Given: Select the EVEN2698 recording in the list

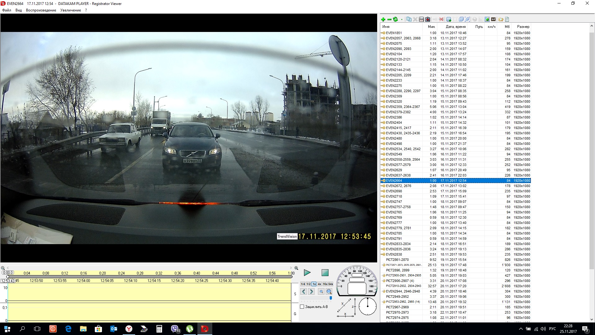Looking at the screenshot, I should tap(394, 191).
